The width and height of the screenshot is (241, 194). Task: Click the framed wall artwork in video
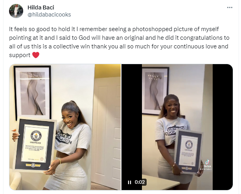coord(155,91)
